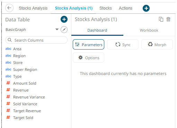Select the Area column name

click(x=17, y=49)
